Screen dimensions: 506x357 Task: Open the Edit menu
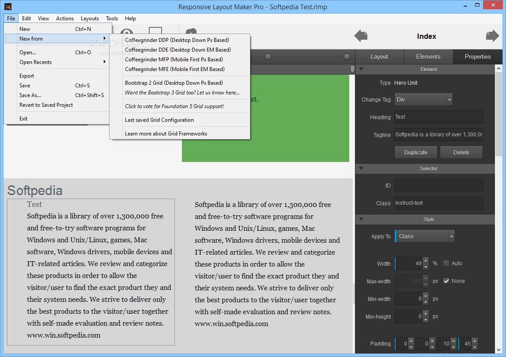pos(26,19)
